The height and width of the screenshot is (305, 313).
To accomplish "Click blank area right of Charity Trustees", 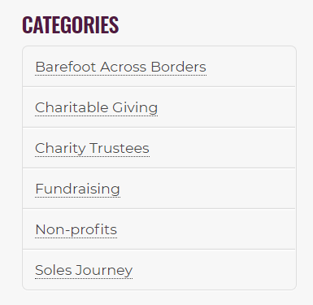I will pos(222,148).
